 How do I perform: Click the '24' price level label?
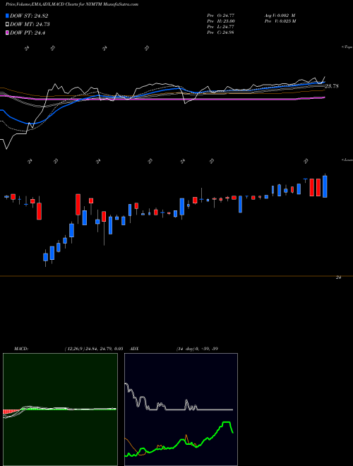tap(338, 277)
